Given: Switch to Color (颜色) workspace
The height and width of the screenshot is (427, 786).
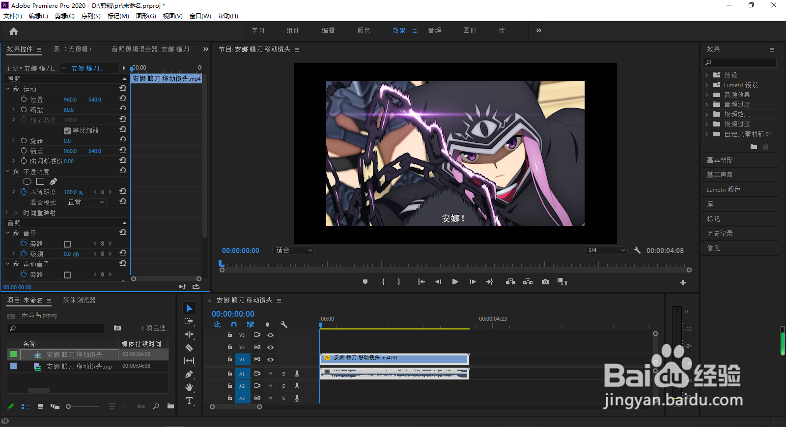Looking at the screenshot, I should pos(364,30).
